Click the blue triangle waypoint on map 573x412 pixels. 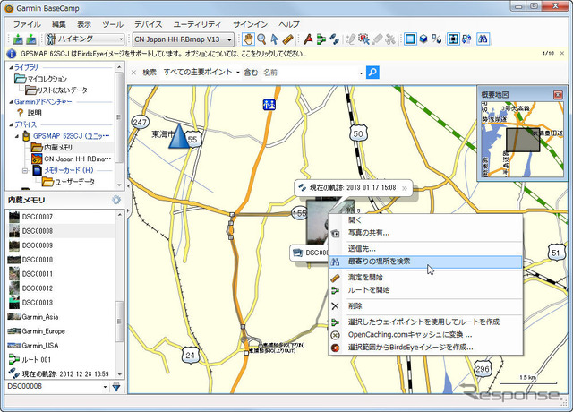pos(179,136)
